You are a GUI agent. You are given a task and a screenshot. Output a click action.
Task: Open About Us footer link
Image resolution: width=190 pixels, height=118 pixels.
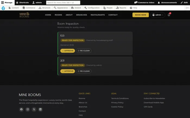[x=83, y=103]
